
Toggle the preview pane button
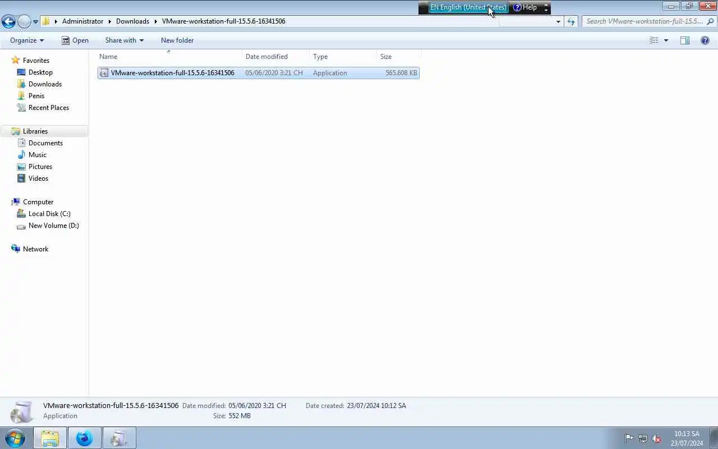[685, 40]
